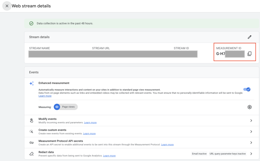Click the MEASUREMENT ID label
Screen dimensions: 260x161
click(x=229, y=48)
